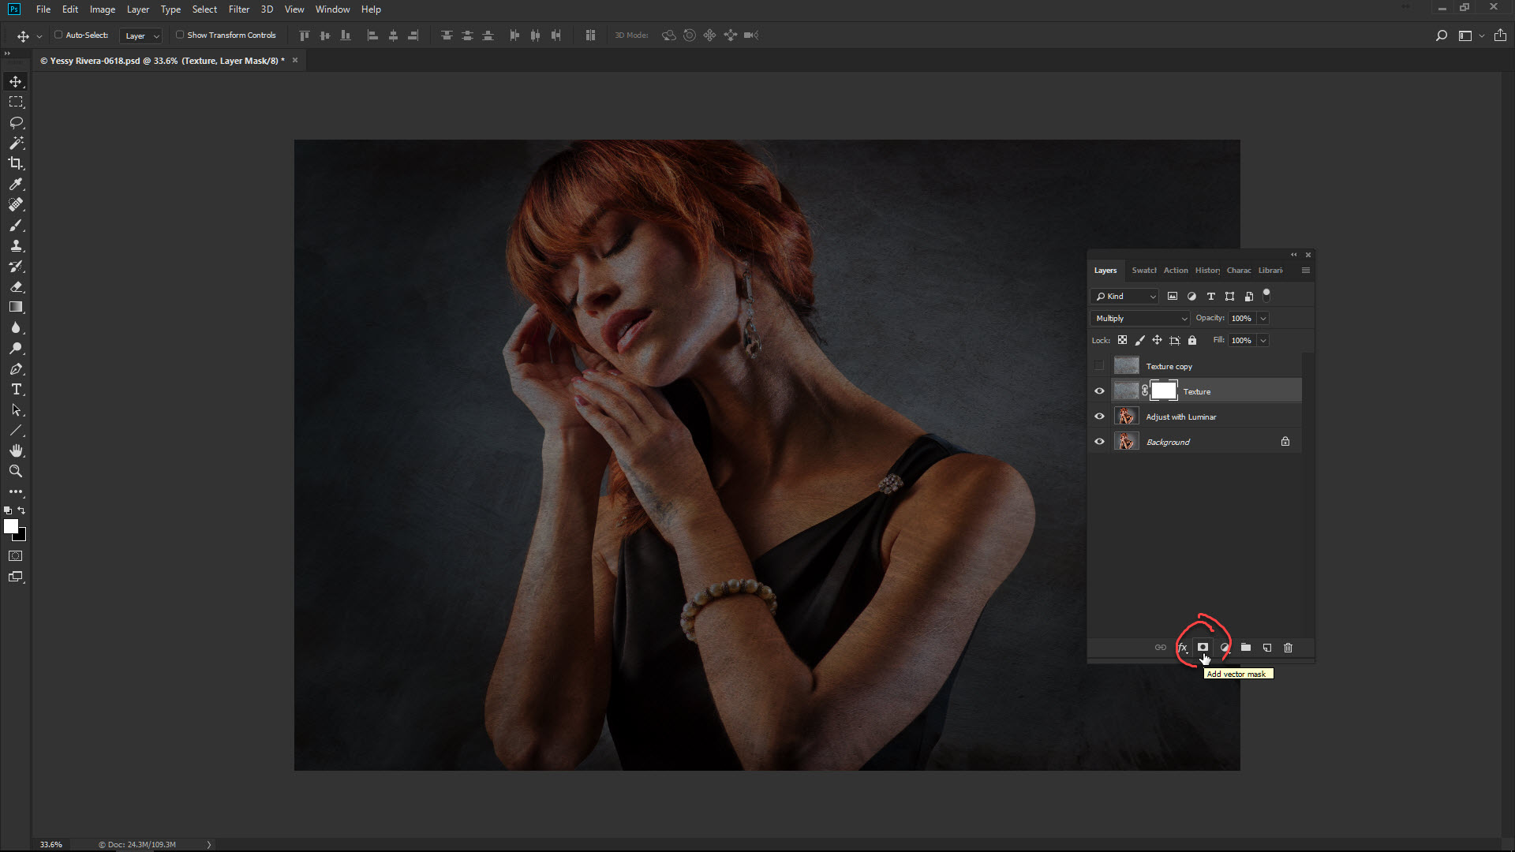The height and width of the screenshot is (852, 1515).
Task: Activate the Zoom tool
Action: tap(16, 471)
